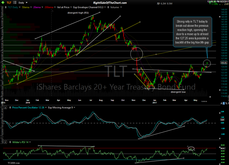The width and height of the screenshot is (229, 165).
Task: Click the Apr 2017 label on time axis
Action: coord(186,100)
